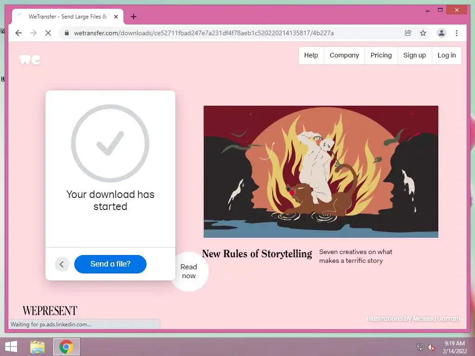The height and width of the screenshot is (356, 475).
Task: Open the Chrome profile avatar icon
Action: point(442,33)
